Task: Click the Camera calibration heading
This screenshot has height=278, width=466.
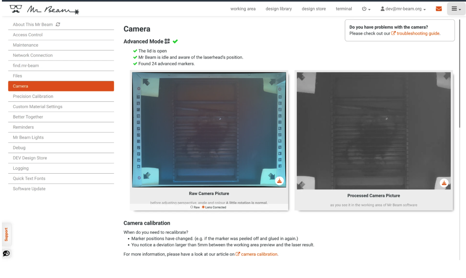Action: (147, 223)
